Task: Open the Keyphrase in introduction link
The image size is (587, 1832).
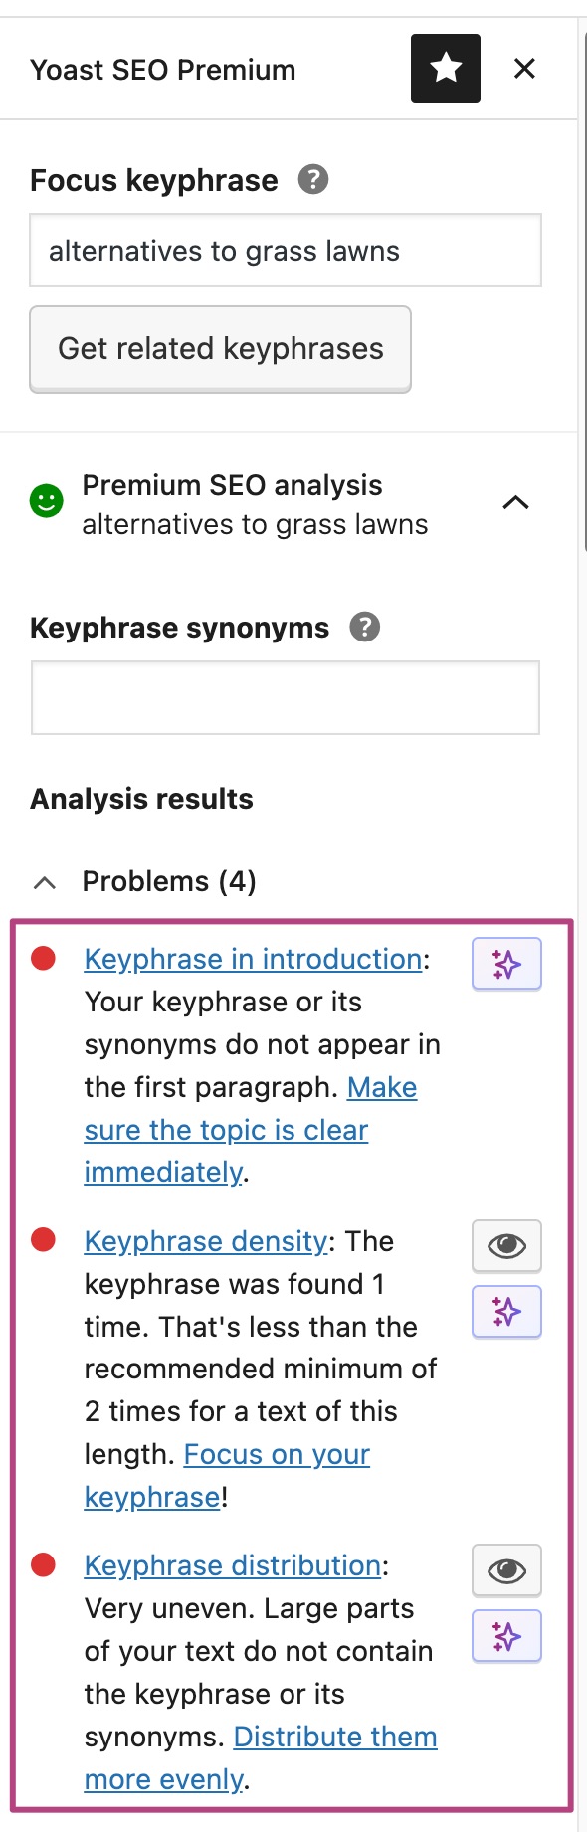Action: click(x=254, y=959)
